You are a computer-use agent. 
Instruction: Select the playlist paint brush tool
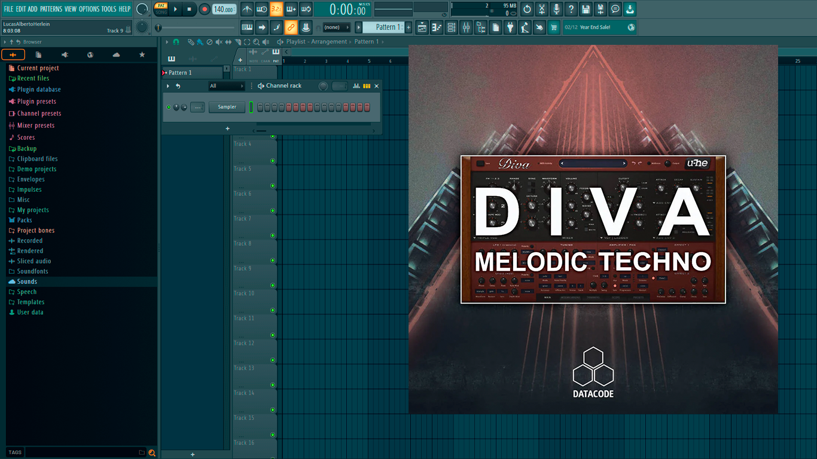[200, 42]
